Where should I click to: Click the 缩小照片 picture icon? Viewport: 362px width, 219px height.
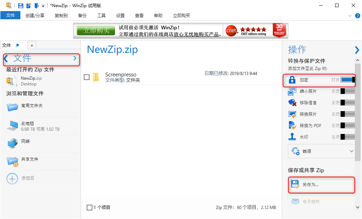click(292, 91)
